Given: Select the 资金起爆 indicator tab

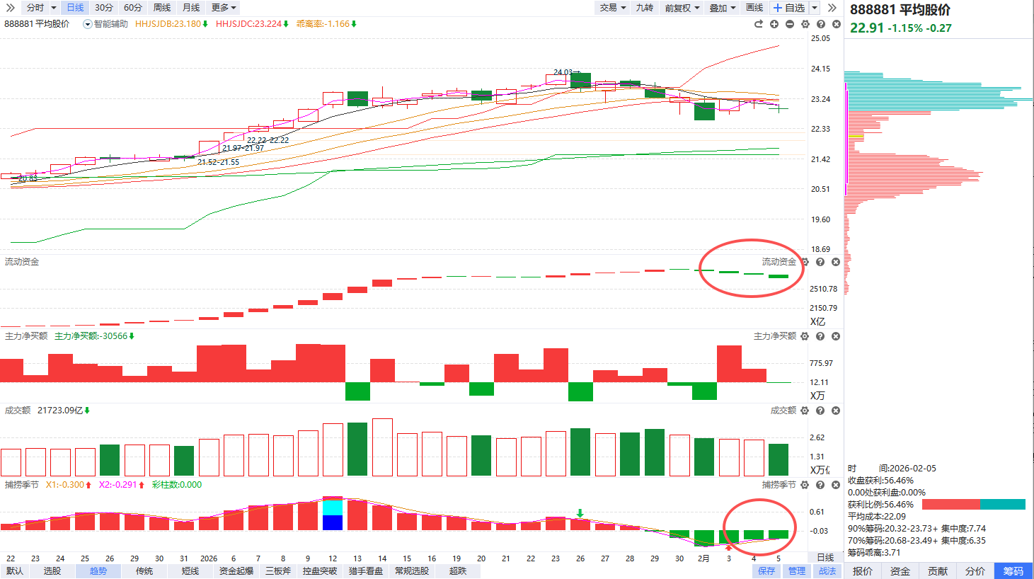Looking at the screenshot, I should click(236, 571).
